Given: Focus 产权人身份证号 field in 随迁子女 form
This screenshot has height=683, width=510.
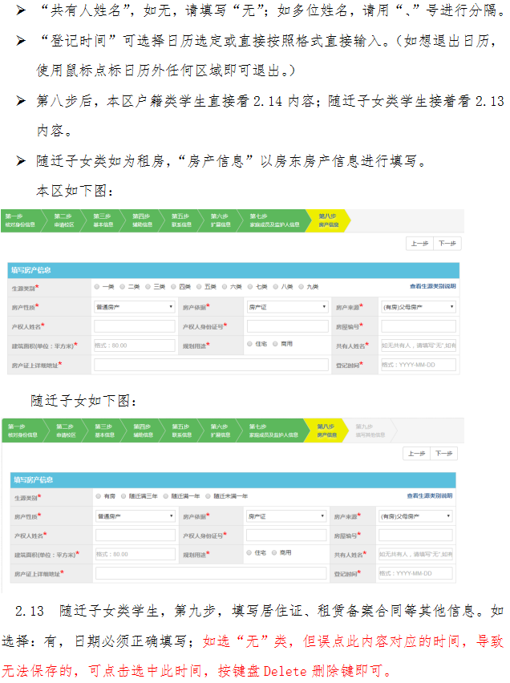Looking at the screenshot, I should (286, 535).
